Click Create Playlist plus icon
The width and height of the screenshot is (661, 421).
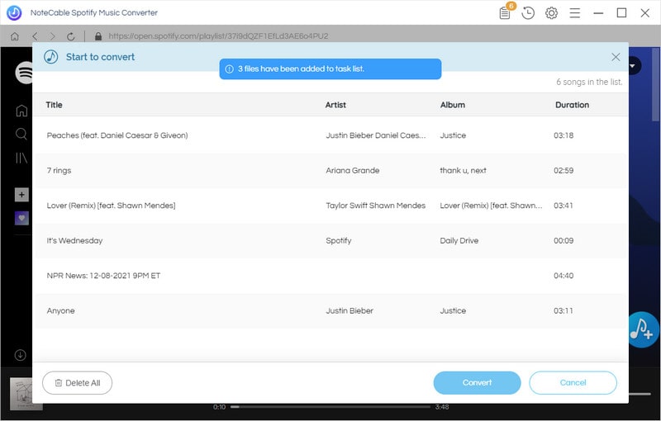[x=22, y=195]
